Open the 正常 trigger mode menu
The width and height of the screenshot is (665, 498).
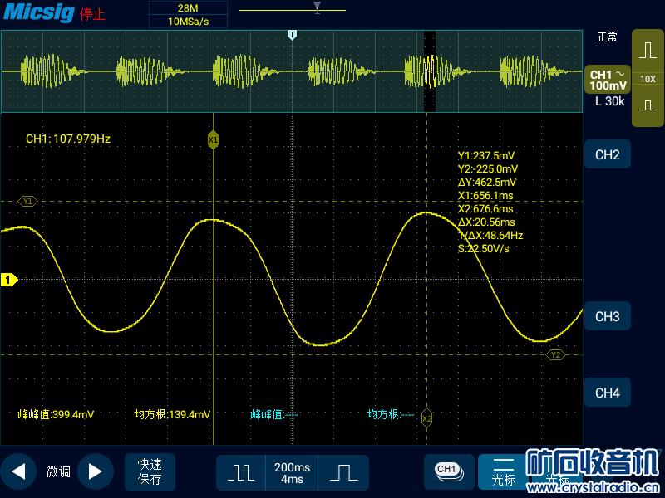pos(607,37)
